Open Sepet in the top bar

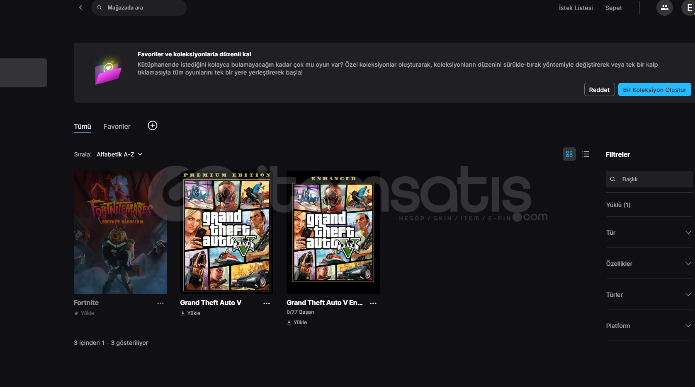point(613,8)
